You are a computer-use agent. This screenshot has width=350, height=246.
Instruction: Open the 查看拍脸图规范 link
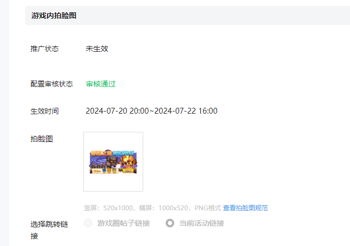[245, 208]
